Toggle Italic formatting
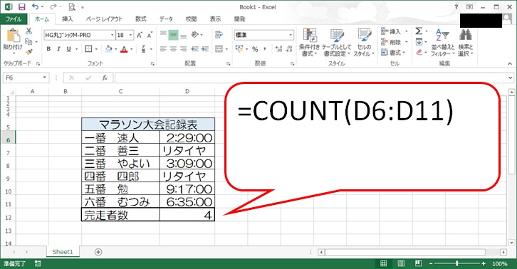The image size is (517, 269). (58, 49)
